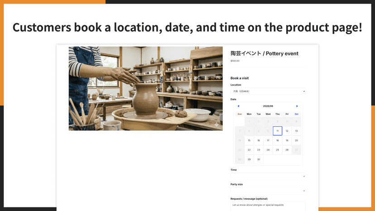Viewport: 375px width, 211px height.
Task: Click the disabled date 27
Action: (x=296, y=150)
